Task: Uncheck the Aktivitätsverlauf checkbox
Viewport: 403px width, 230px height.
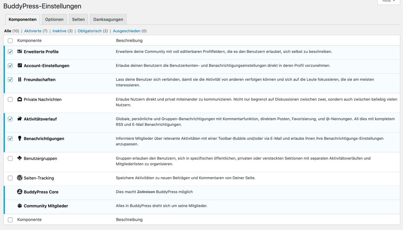Action: [x=10, y=119]
